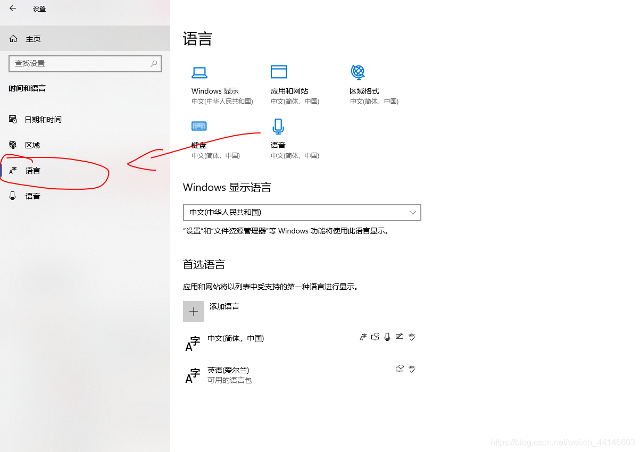Click the home icon beside 主页
The image size is (640, 452).
pyautogui.click(x=14, y=39)
